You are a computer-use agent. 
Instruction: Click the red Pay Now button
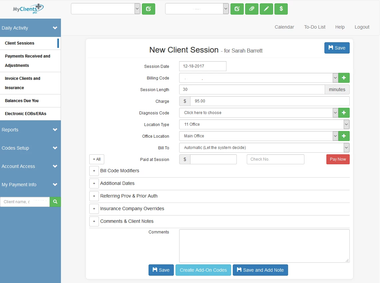pyautogui.click(x=338, y=159)
